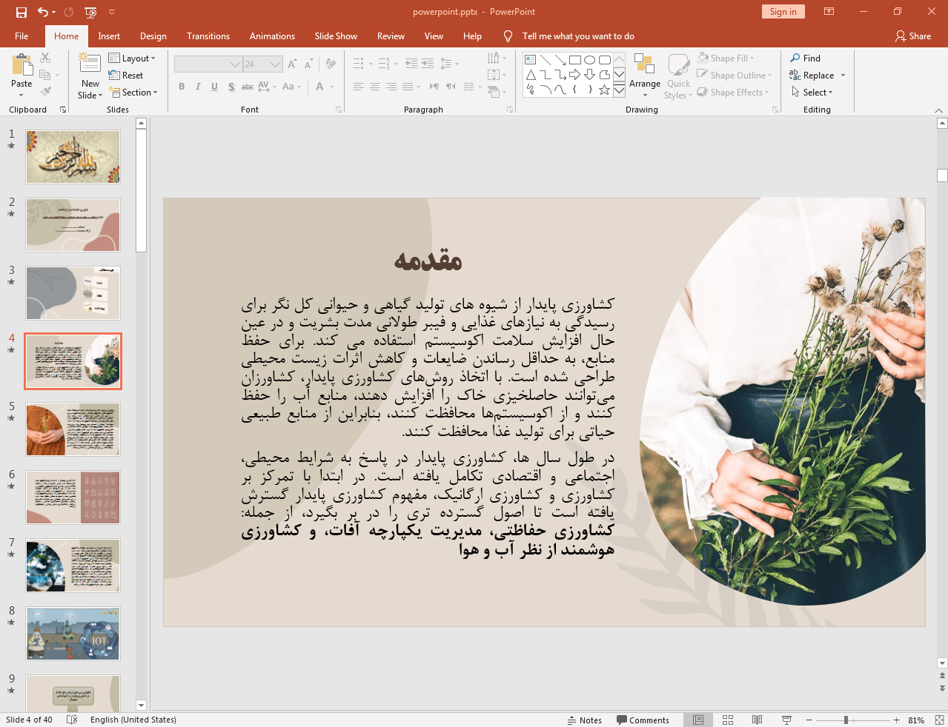Click the New Slide icon
Viewport: 948px width, 727px height.
coord(90,67)
